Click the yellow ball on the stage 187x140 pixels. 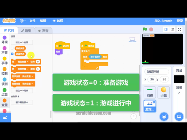(x=145, y=61)
